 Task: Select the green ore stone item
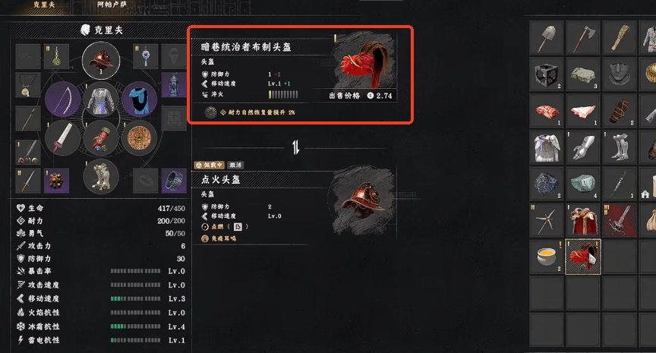pyautogui.click(x=583, y=184)
